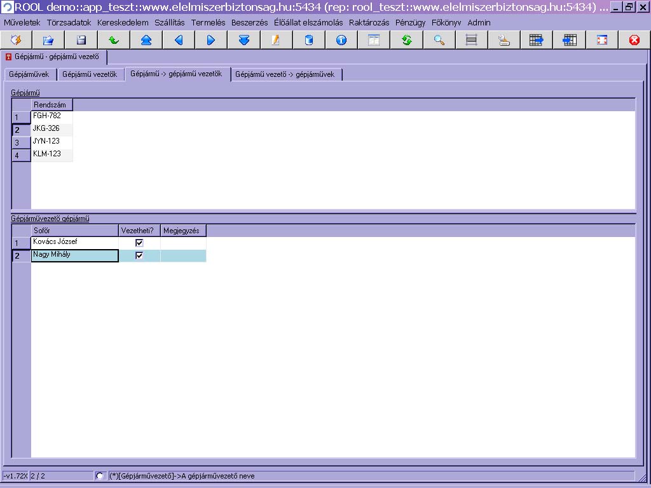Open the Szállítás menu
Screen dimensions: 651x488
click(169, 22)
